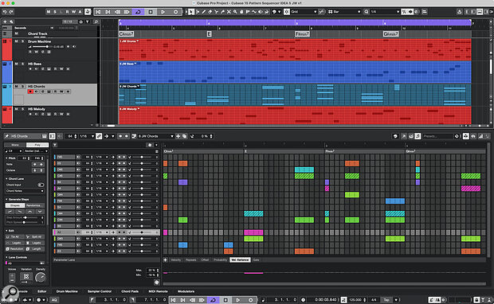Select the C#min7 chord event
Image resolution: width=494 pixels, height=304 pixels.
[126, 33]
